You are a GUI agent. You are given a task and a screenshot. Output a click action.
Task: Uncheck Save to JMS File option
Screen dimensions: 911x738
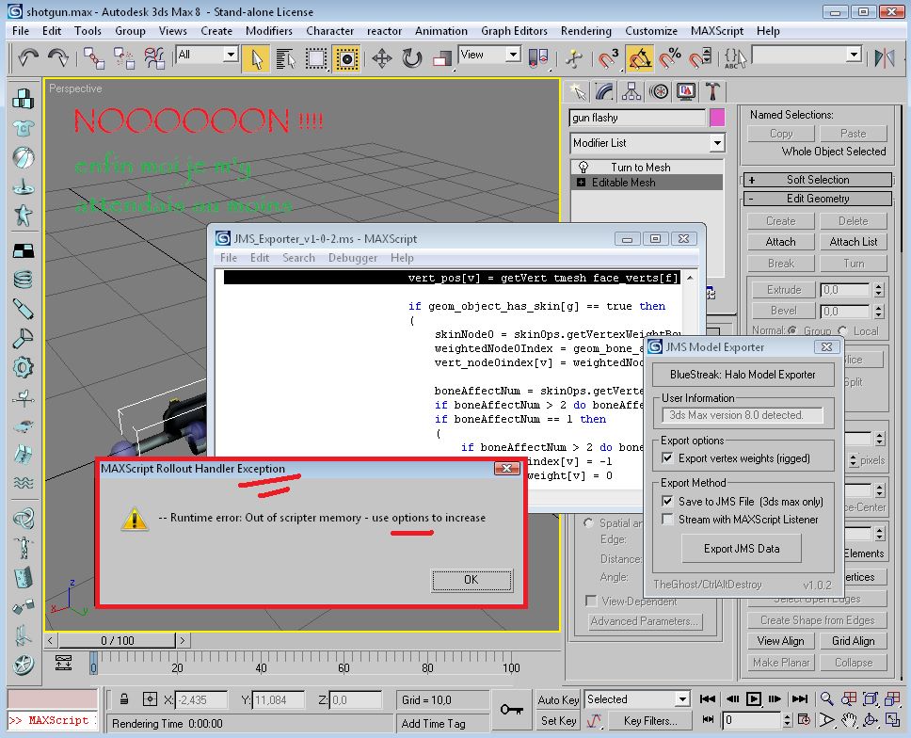coord(667,501)
